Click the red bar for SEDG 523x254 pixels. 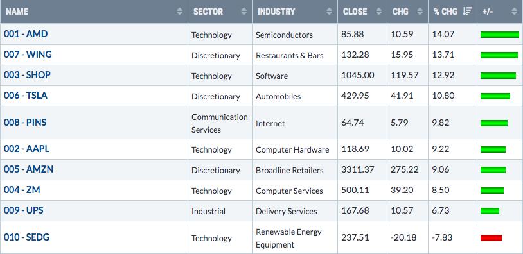coord(491,238)
